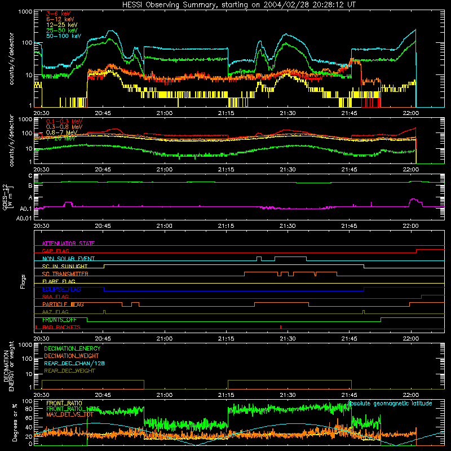
Task: Select the ECLIPSE_FLAG label
Action: 61,289
